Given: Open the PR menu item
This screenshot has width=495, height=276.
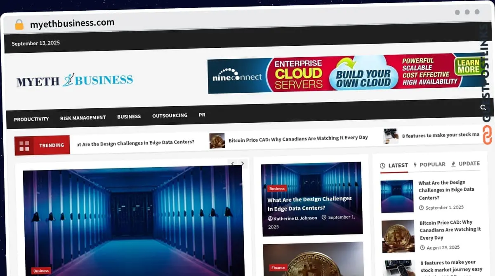Looking at the screenshot, I should (x=202, y=115).
